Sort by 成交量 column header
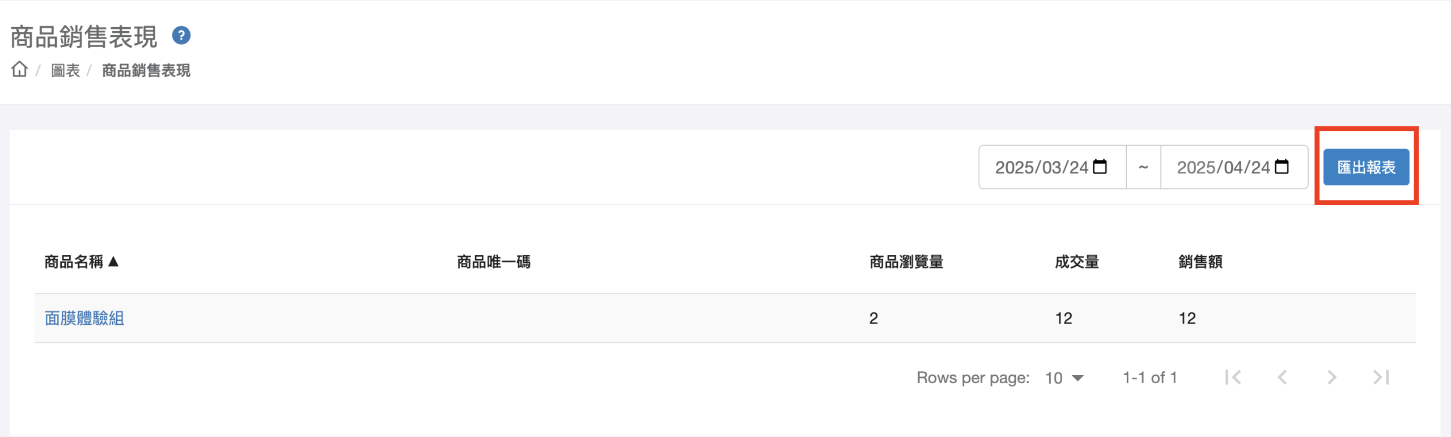 coord(1077,262)
